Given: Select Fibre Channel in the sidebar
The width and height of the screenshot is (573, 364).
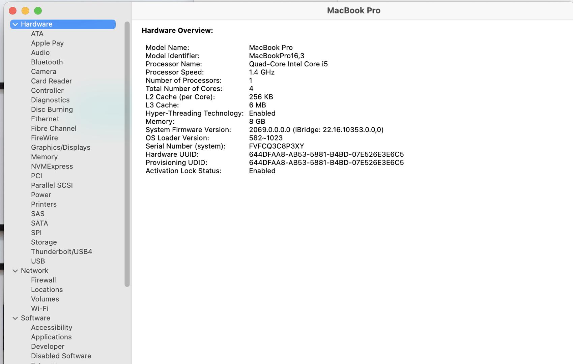Looking at the screenshot, I should tap(54, 128).
